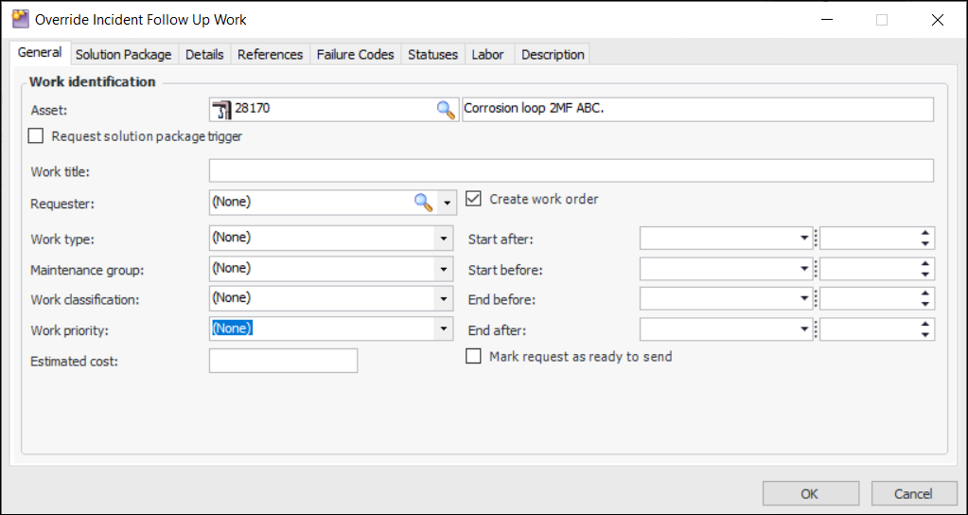Click the Asset lookup magnifier icon

click(x=445, y=109)
